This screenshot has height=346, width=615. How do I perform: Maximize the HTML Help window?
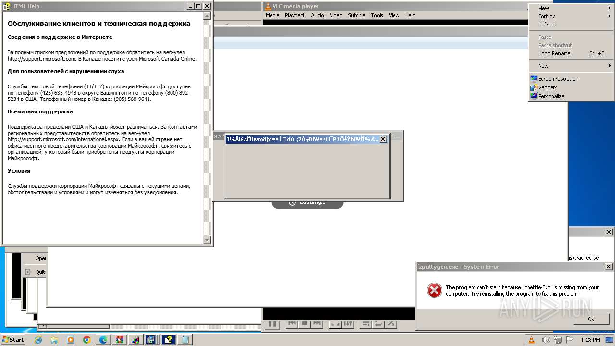point(198,6)
